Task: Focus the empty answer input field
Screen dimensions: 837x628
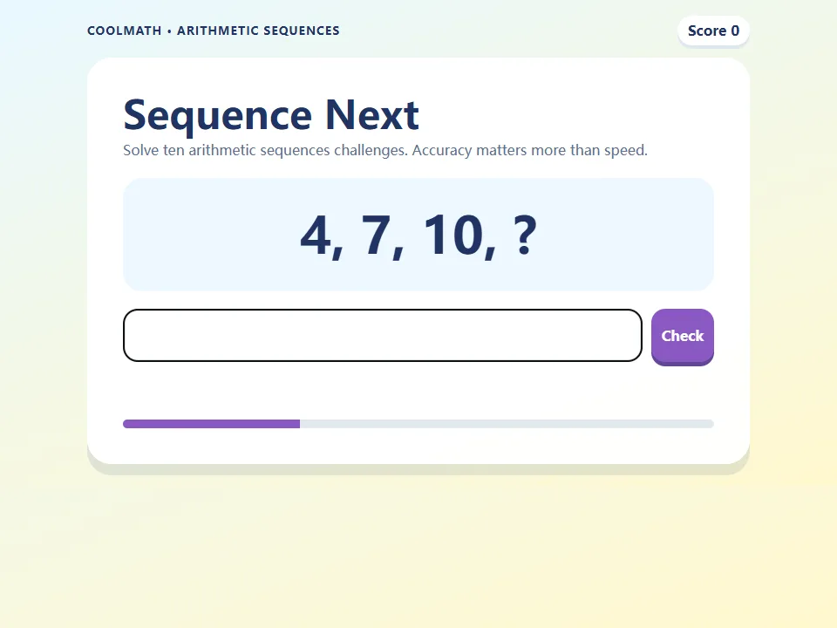Action: tap(382, 335)
